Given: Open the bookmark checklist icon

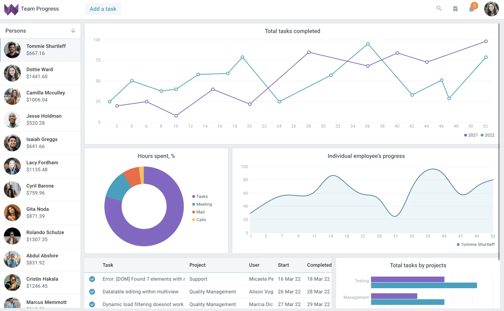Looking at the screenshot, I should point(455,9).
